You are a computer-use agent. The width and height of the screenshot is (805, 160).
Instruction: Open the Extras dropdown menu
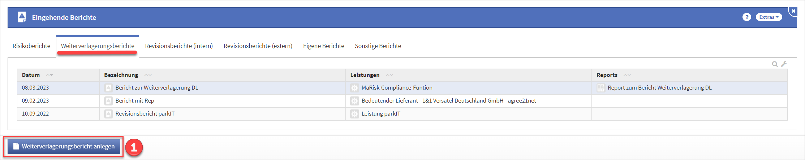coord(769,17)
